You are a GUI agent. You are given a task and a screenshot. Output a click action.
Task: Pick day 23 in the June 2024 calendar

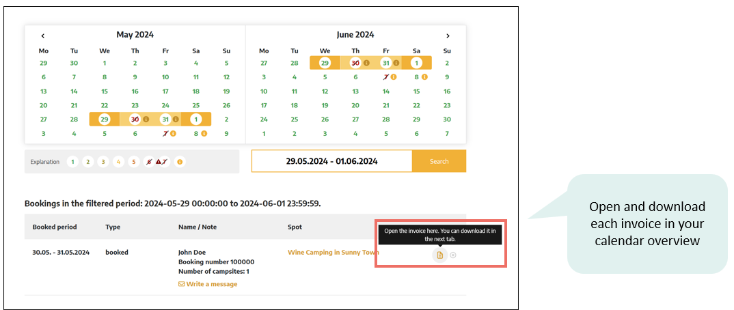tap(447, 105)
